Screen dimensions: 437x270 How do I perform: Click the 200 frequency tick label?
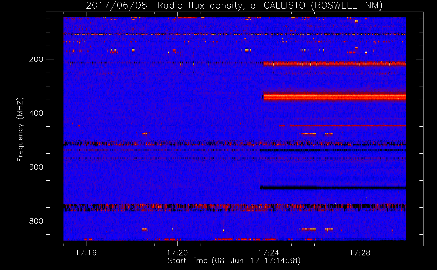(x=36, y=59)
